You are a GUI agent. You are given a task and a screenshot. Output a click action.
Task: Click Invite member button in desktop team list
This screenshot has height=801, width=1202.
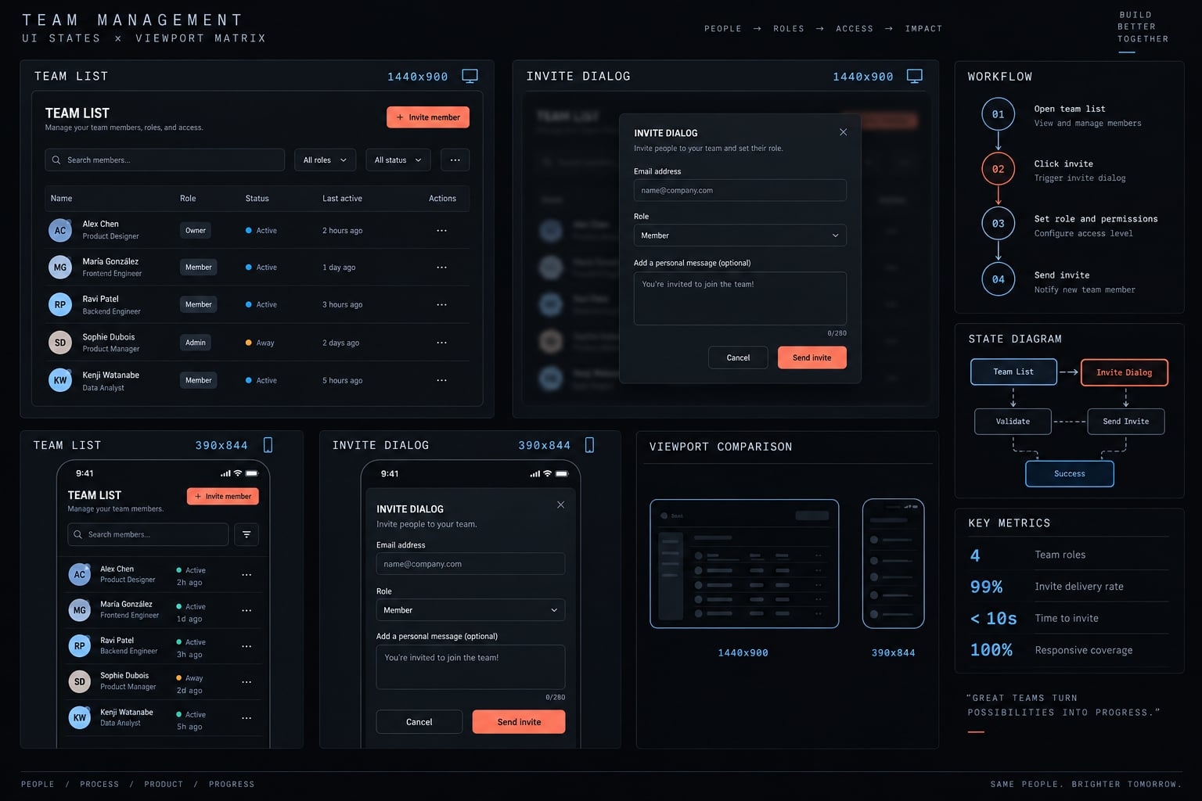[428, 117]
